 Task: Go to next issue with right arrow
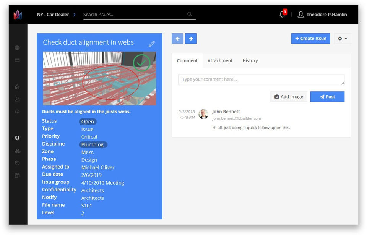[191, 38]
